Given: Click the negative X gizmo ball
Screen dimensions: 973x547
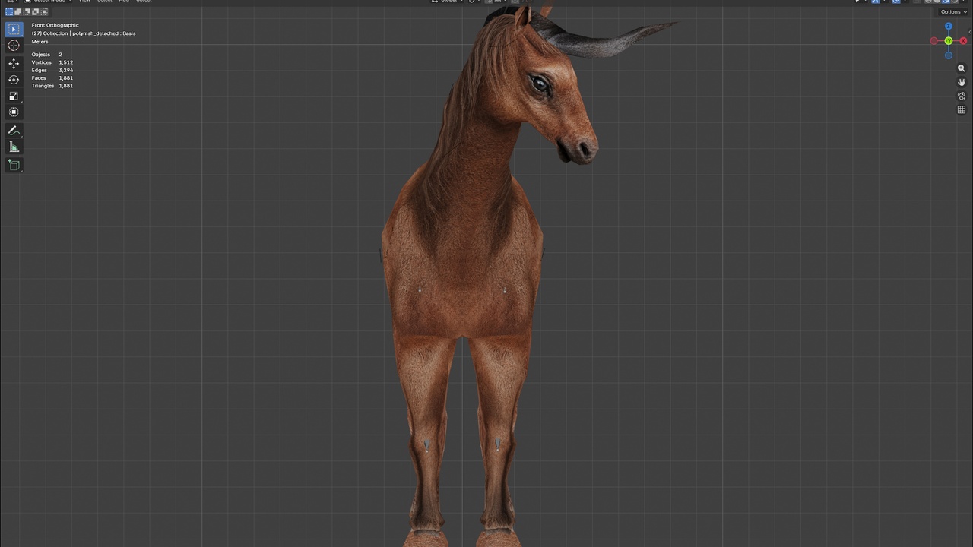Looking at the screenshot, I should [934, 41].
